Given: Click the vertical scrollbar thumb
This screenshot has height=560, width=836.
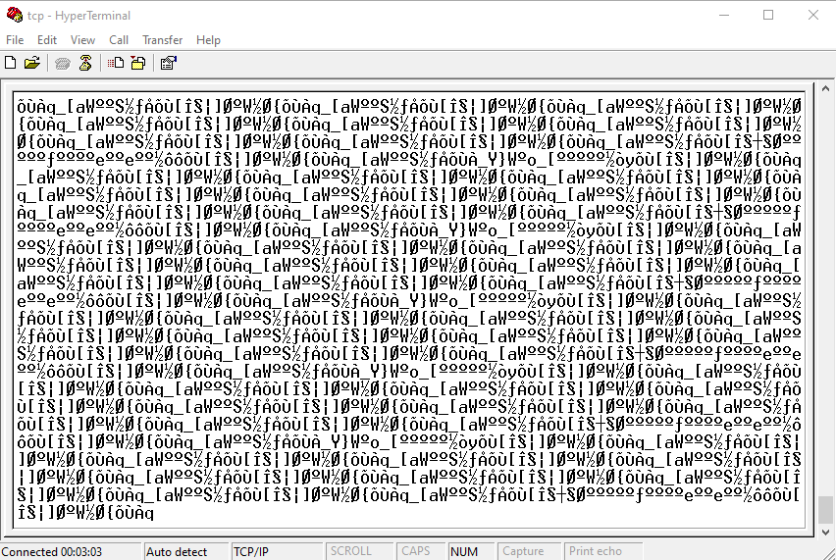Looking at the screenshot, I should coord(825,510).
